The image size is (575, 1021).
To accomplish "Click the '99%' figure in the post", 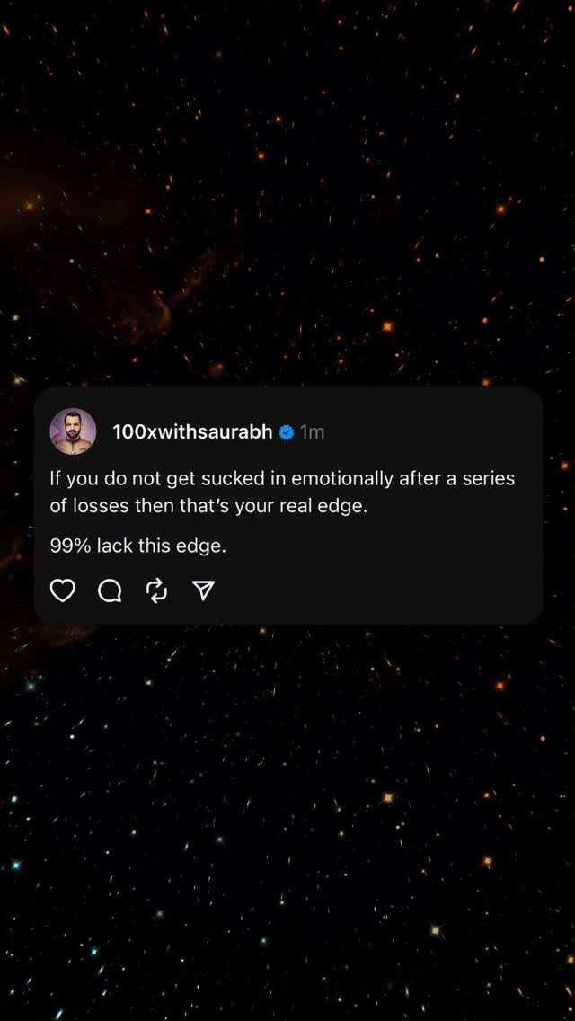I will [70, 546].
